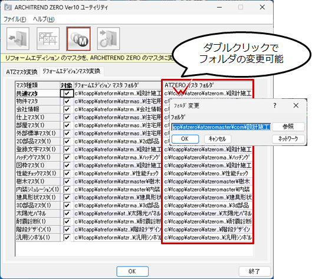Select the 物件マスタ row label

[38, 101]
